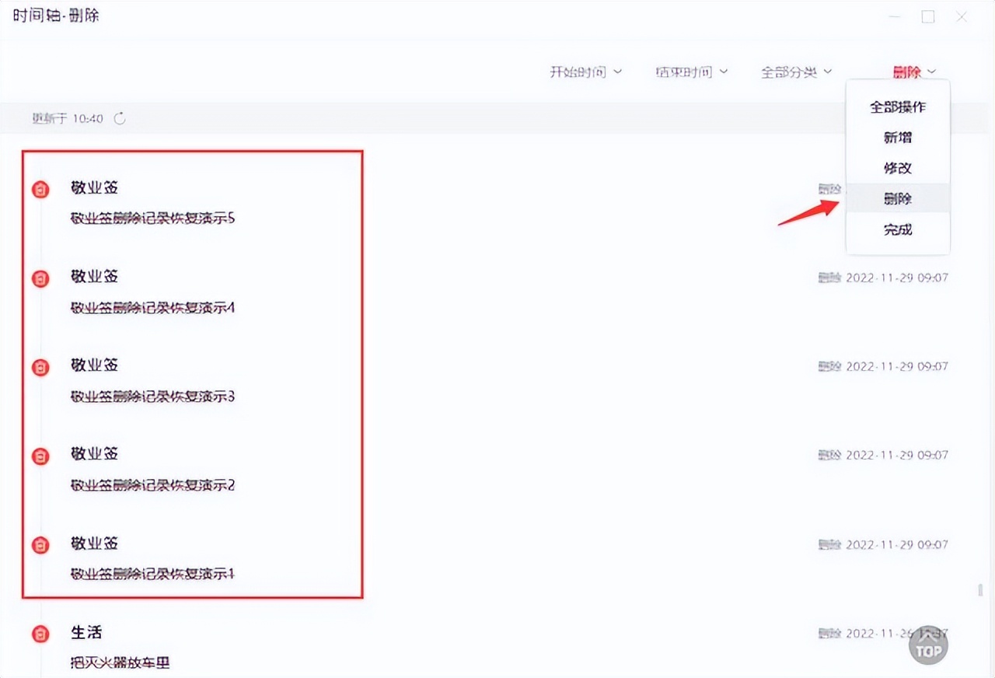The image size is (995, 678).
Task: Click the red note icon beside 敬业签删除记录恢复演示3
Action: pyautogui.click(x=40, y=367)
